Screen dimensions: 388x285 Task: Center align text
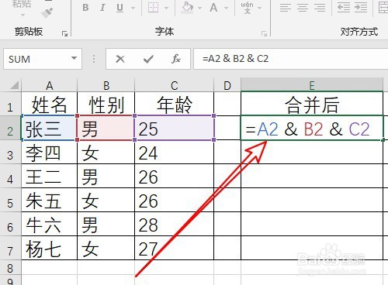point(303,8)
